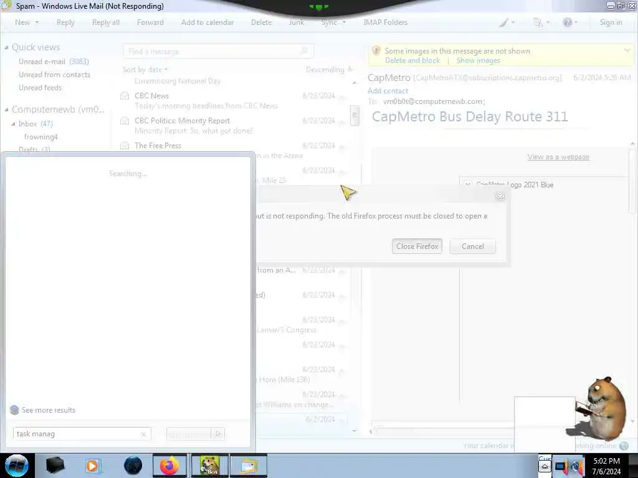Open the Windows Start orb

(16, 466)
